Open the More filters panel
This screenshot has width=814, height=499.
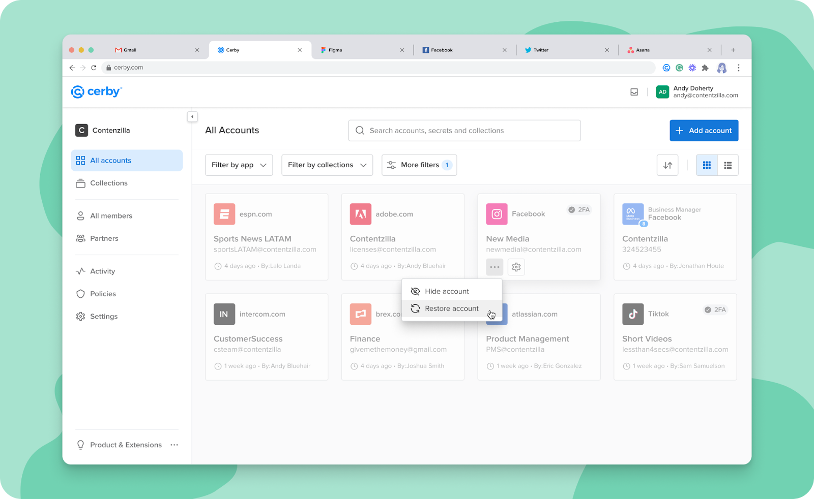pyautogui.click(x=419, y=165)
